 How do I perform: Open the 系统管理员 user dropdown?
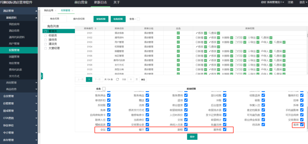(273, 2)
